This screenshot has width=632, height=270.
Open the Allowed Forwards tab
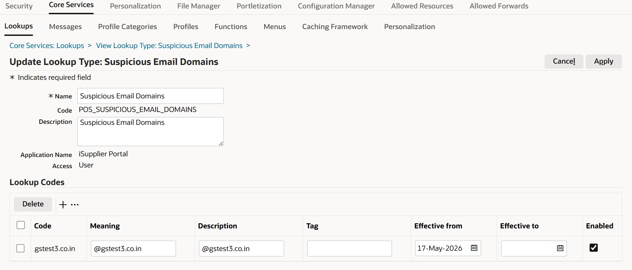tap(499, 6)
